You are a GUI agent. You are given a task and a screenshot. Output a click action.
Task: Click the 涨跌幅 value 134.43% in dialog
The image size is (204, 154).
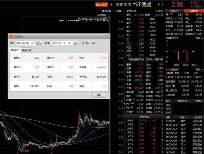[x=101, y=67]
